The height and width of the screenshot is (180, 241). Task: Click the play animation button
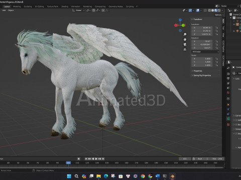pyautogui.click(x=96, y=159)
